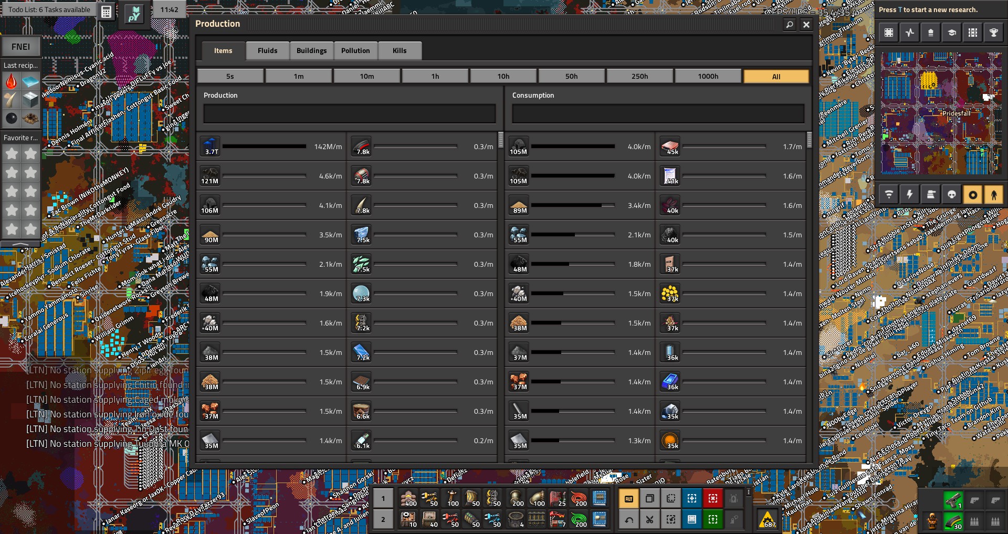The height and width of the screenshot is (534, 1008).
Task: Click the Consumption list scrollbar
Action: tap(810, 140)
